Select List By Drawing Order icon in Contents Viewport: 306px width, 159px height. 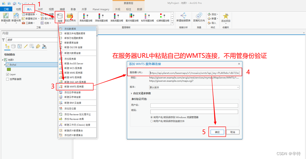click(7, 46)
